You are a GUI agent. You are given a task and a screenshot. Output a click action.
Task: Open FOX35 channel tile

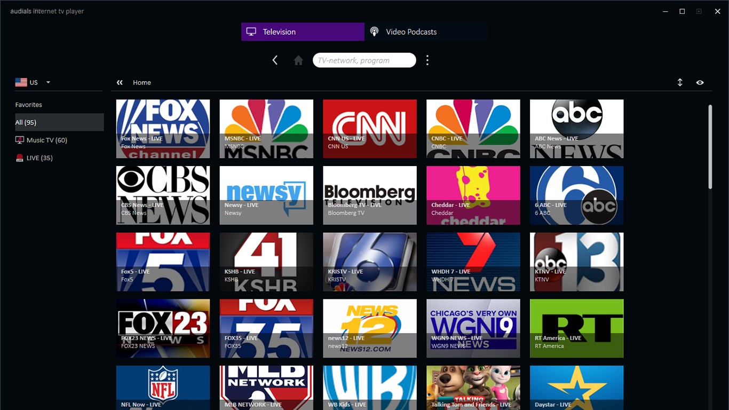[266, 328]
